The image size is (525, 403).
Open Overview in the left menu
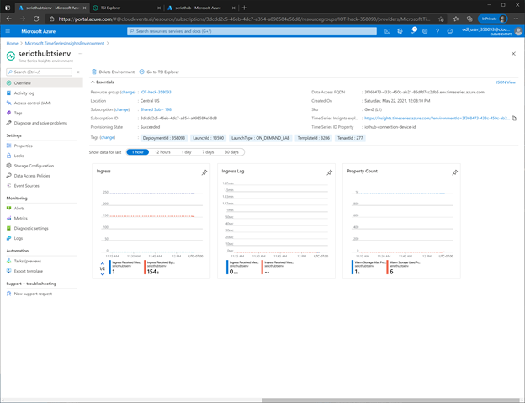click(41, 83)
